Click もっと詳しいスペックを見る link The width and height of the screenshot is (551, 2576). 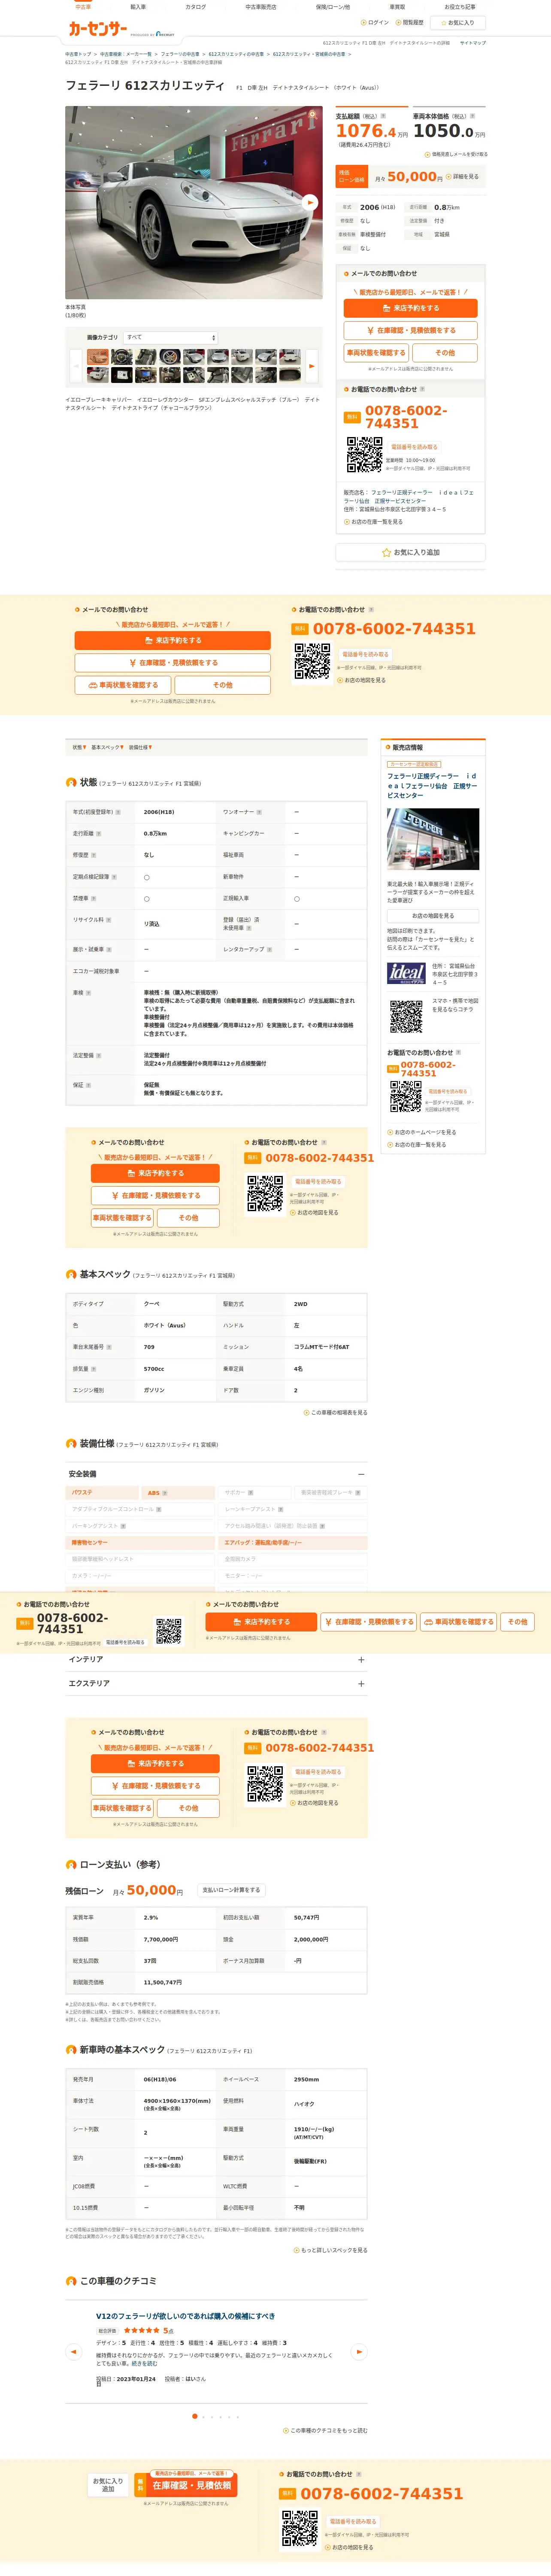pyautogui.click(x=331, y=2250)
